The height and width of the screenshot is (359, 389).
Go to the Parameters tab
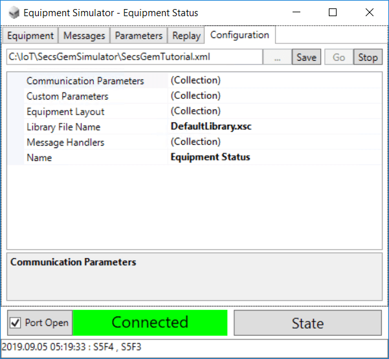(x=139, y=36)
